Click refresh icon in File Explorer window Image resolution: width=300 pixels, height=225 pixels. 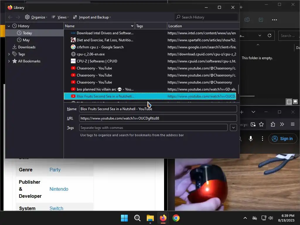270,35
